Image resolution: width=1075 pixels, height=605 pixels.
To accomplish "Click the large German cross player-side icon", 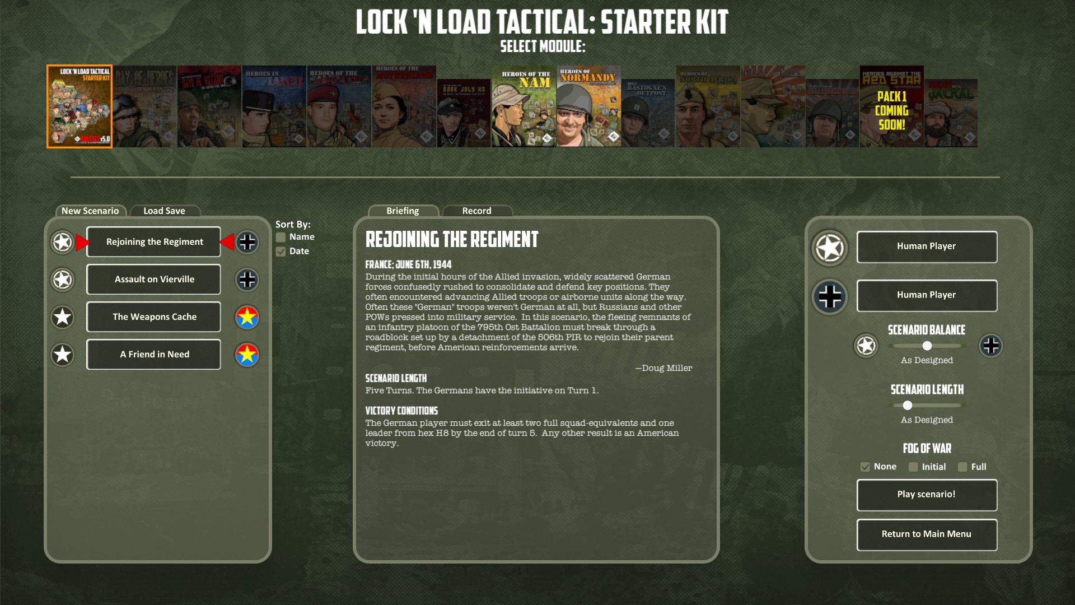I will [830, 296].
